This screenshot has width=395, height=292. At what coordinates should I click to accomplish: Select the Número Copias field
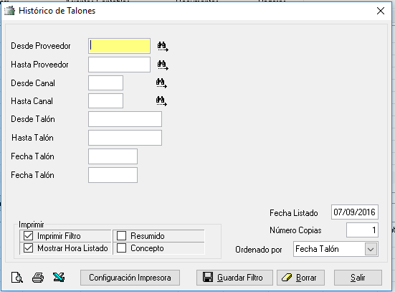point(362,230)
